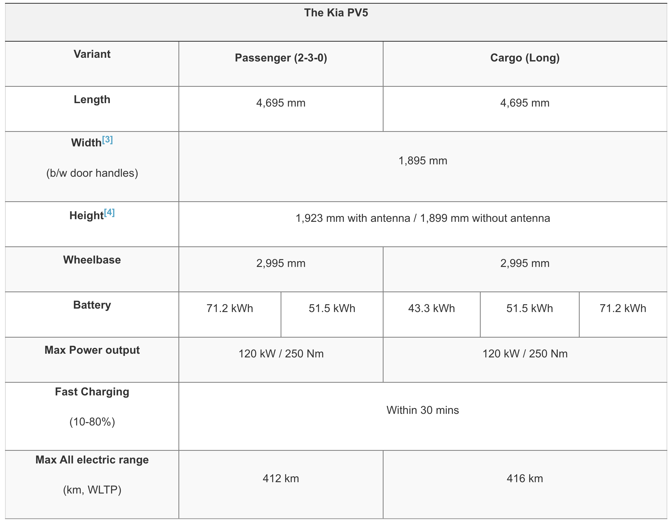Select the 'Cargo (Long)' column header
The width and height of the screenshot is (671, 522).
[x=525, y=58]
